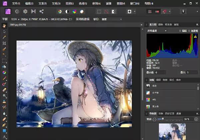
Task: Enable the 图层 checkbox in histogram panel
Action: 180,31
